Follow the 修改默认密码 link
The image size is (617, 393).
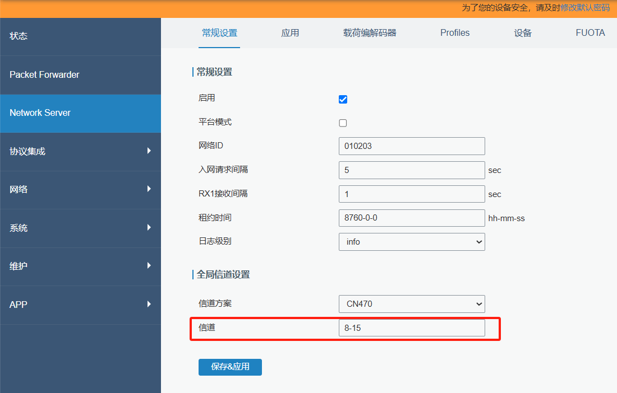585,7
